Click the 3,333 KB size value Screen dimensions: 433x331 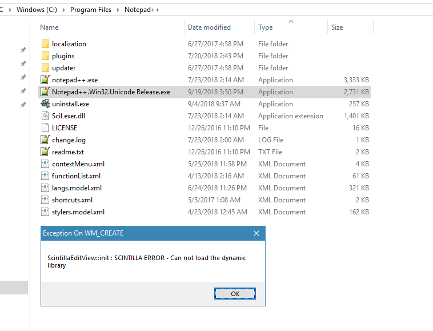(356, 80)
